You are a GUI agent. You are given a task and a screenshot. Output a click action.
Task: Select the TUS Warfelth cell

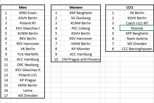pyautogui.click(x=28, y=54)
